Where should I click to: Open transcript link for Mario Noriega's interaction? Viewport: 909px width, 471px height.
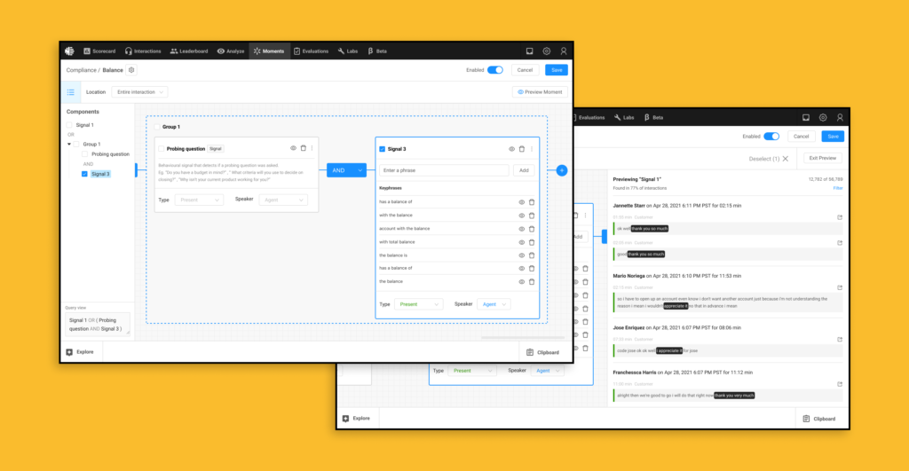click(x=840, y=287)
